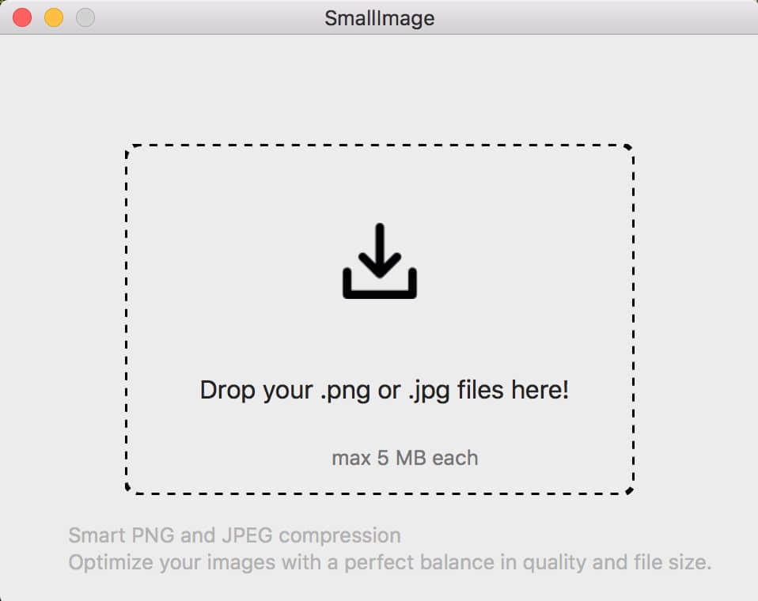Minimize the window using the yellow button
Viewport: 758px width, 601px height.
click(x=54, y=18)
